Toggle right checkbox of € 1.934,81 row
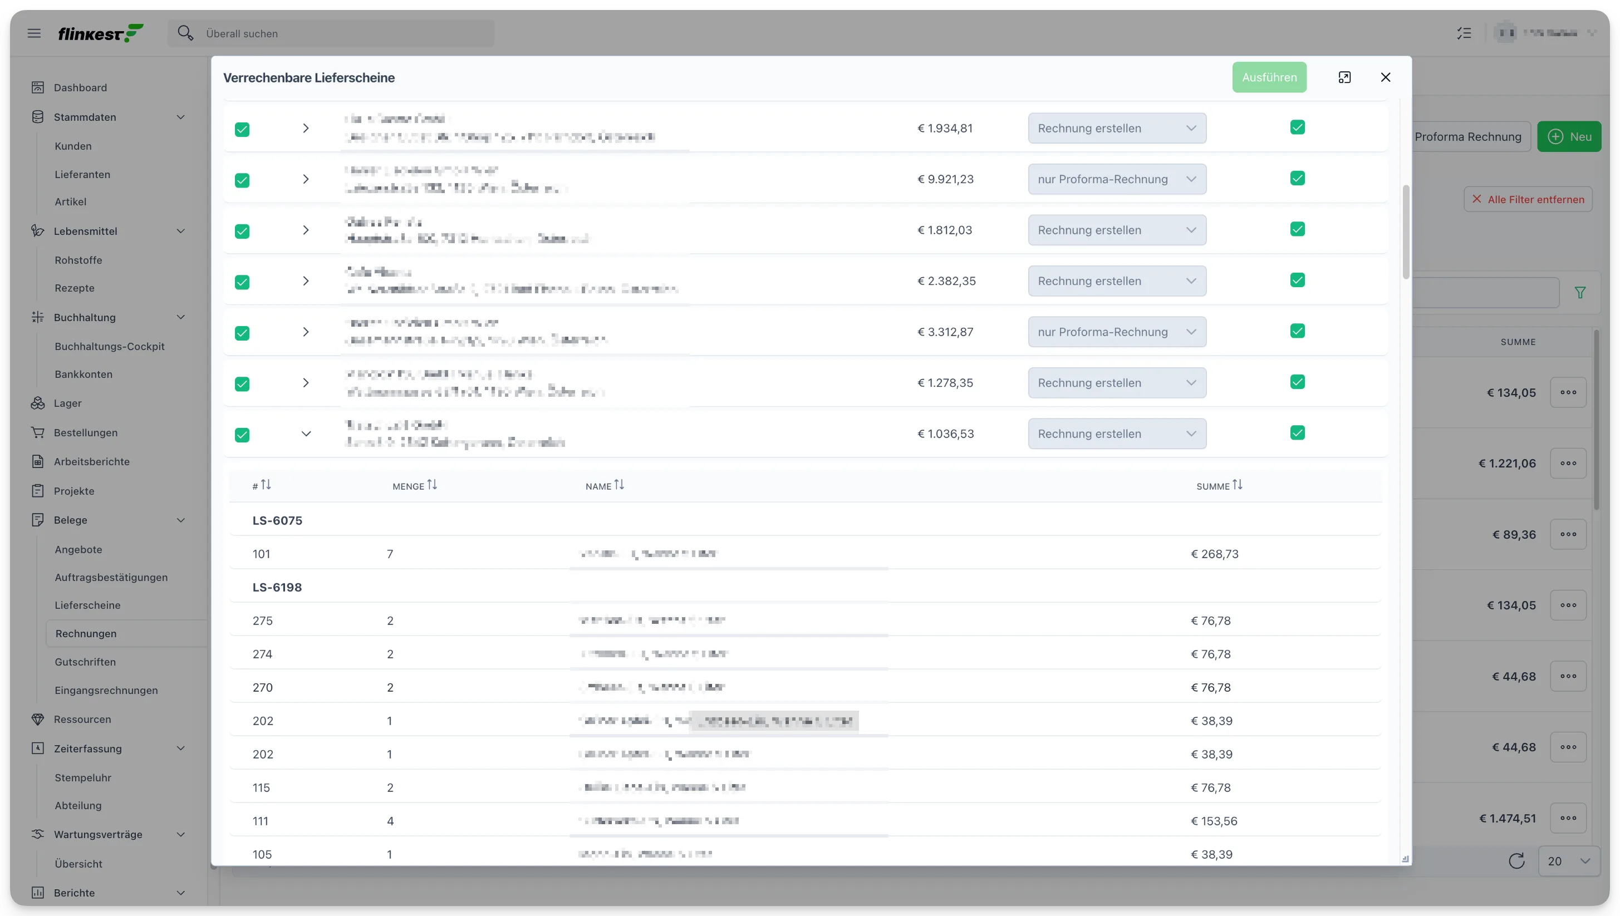This screenshot has width=1620, height=916. click(x=1297, y=127)
